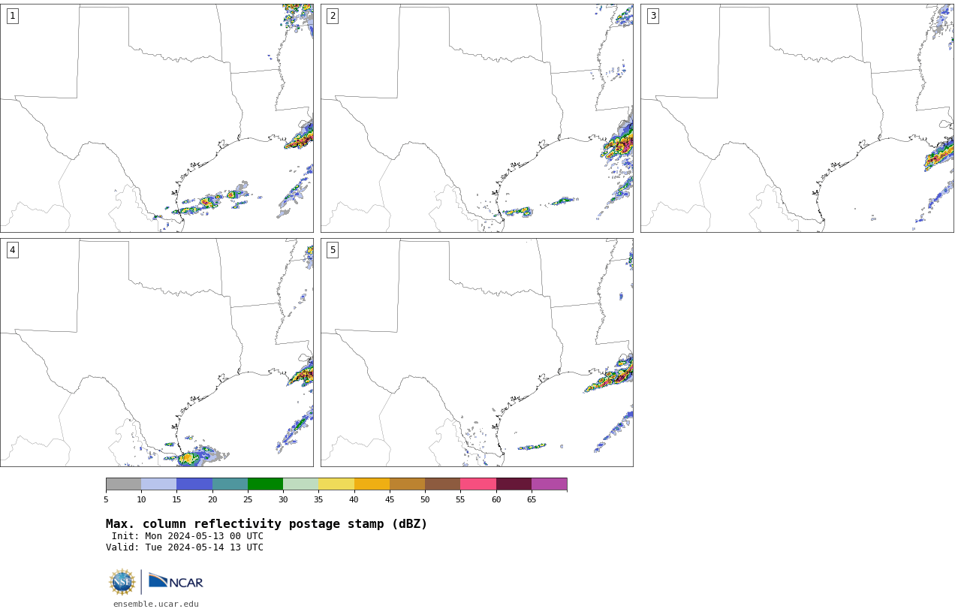The image size is (961, 612).
Task: Click the pale green 30-35 dBZ swatch
Action: (301, 484)
